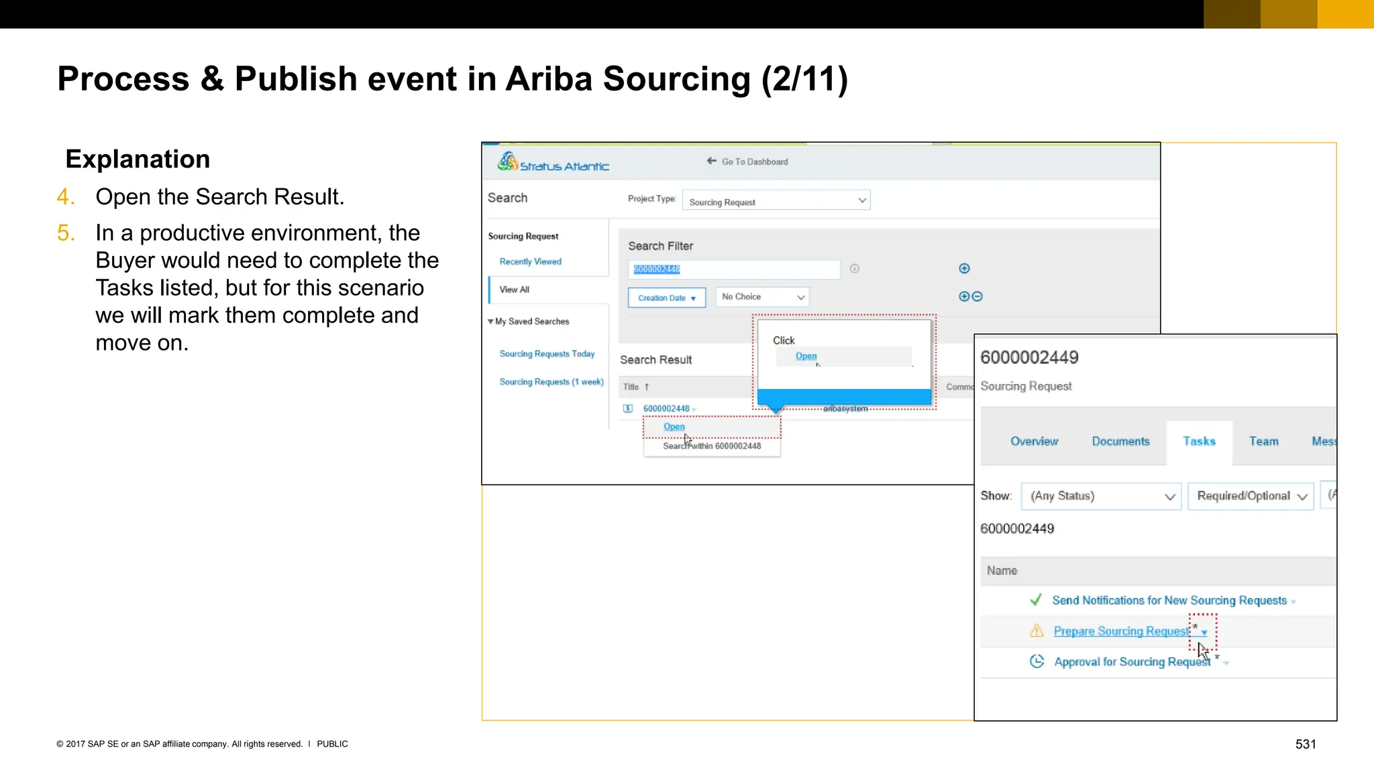1374x772 pixels.
Task: Click the minus icon to remove the date filter
Action: tap(977, 296)
